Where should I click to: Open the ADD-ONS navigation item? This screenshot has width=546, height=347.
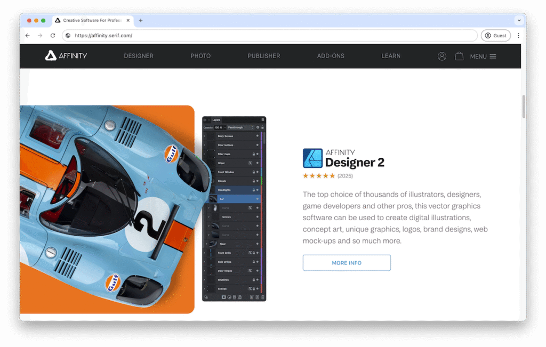(331, 55)
